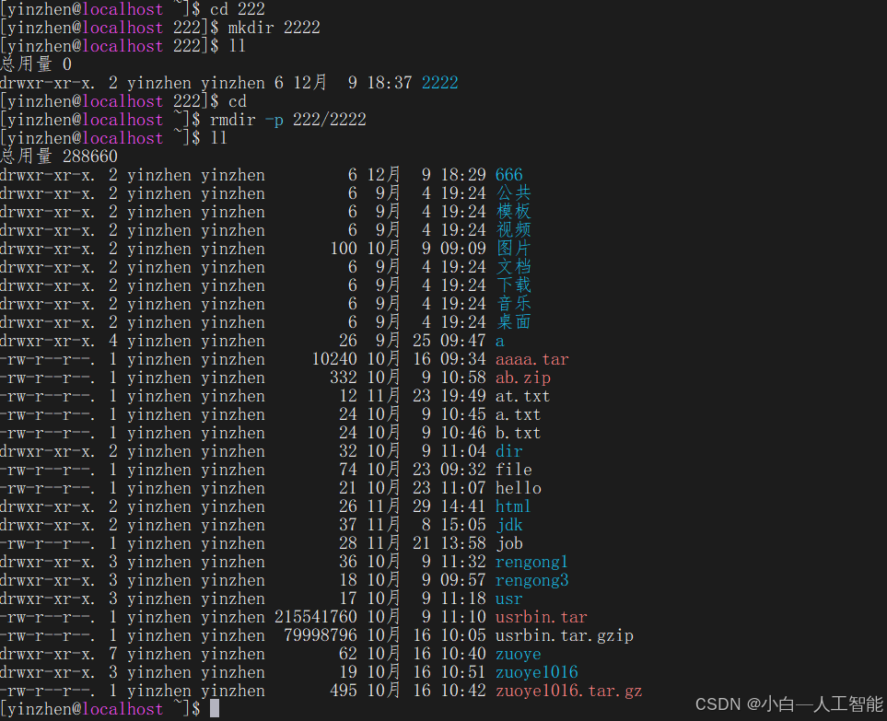Click the 文档 directory name
Viewport: 887px width, 721px height.
click(x=514, y=267)
